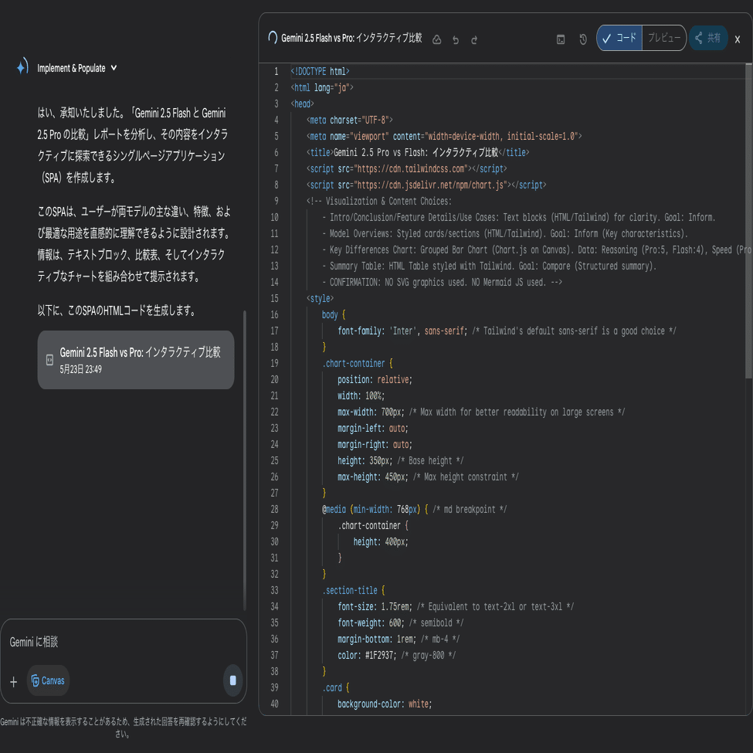Toggle the Canvas chip in the prompt bar

pyautogui.click(x=48, y=680)
